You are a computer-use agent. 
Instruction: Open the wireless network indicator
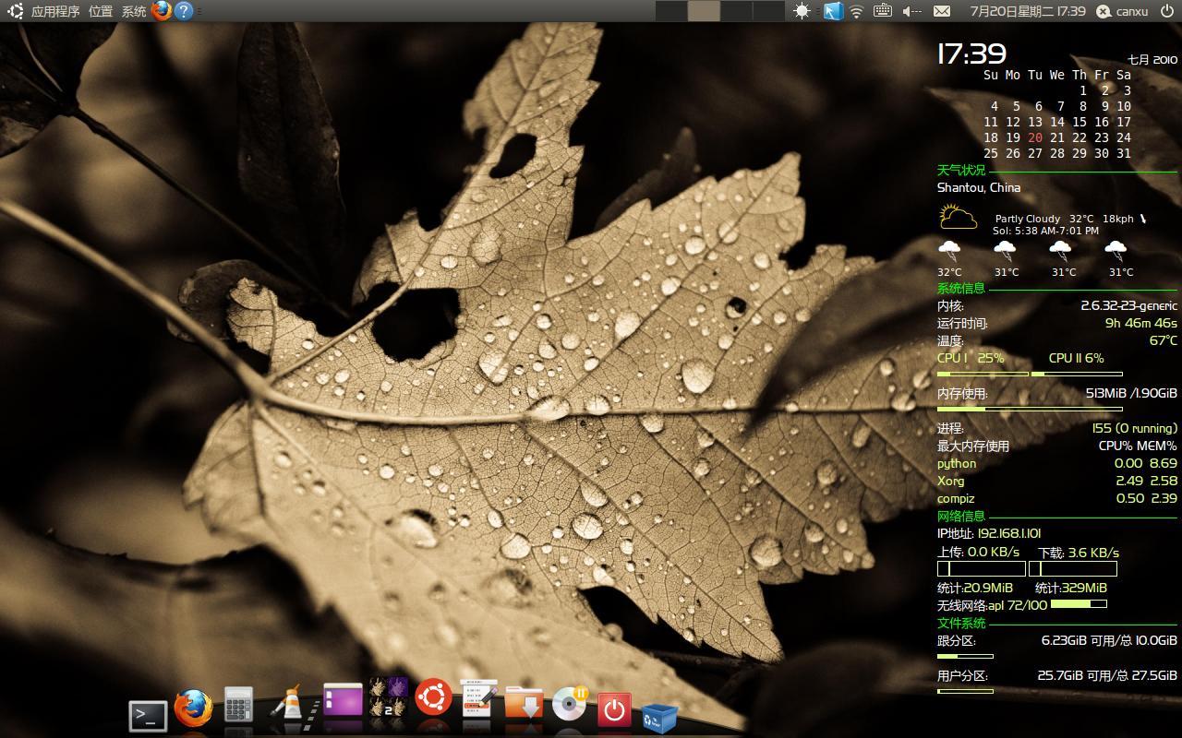tap(857, 11)
